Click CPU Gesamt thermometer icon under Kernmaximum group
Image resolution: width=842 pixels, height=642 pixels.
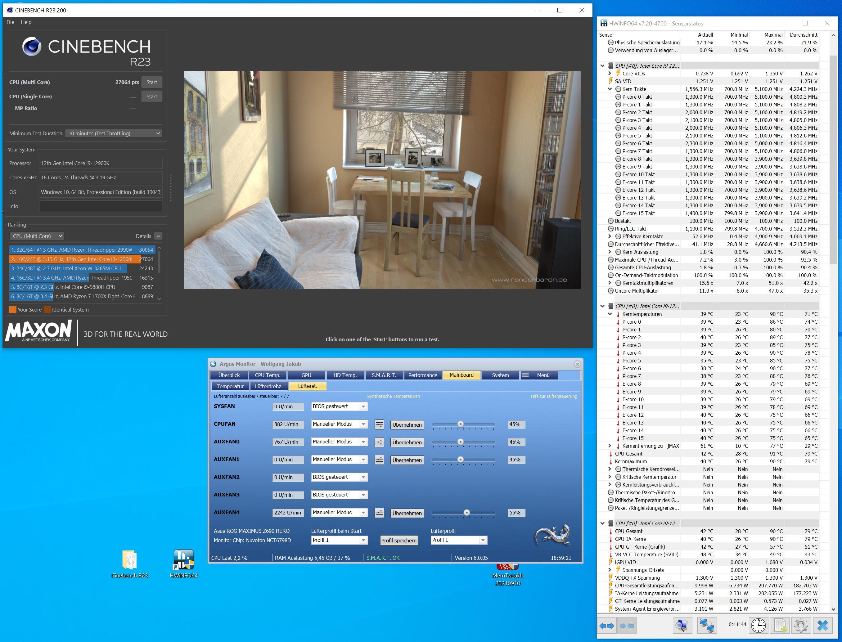click(611, 454)
